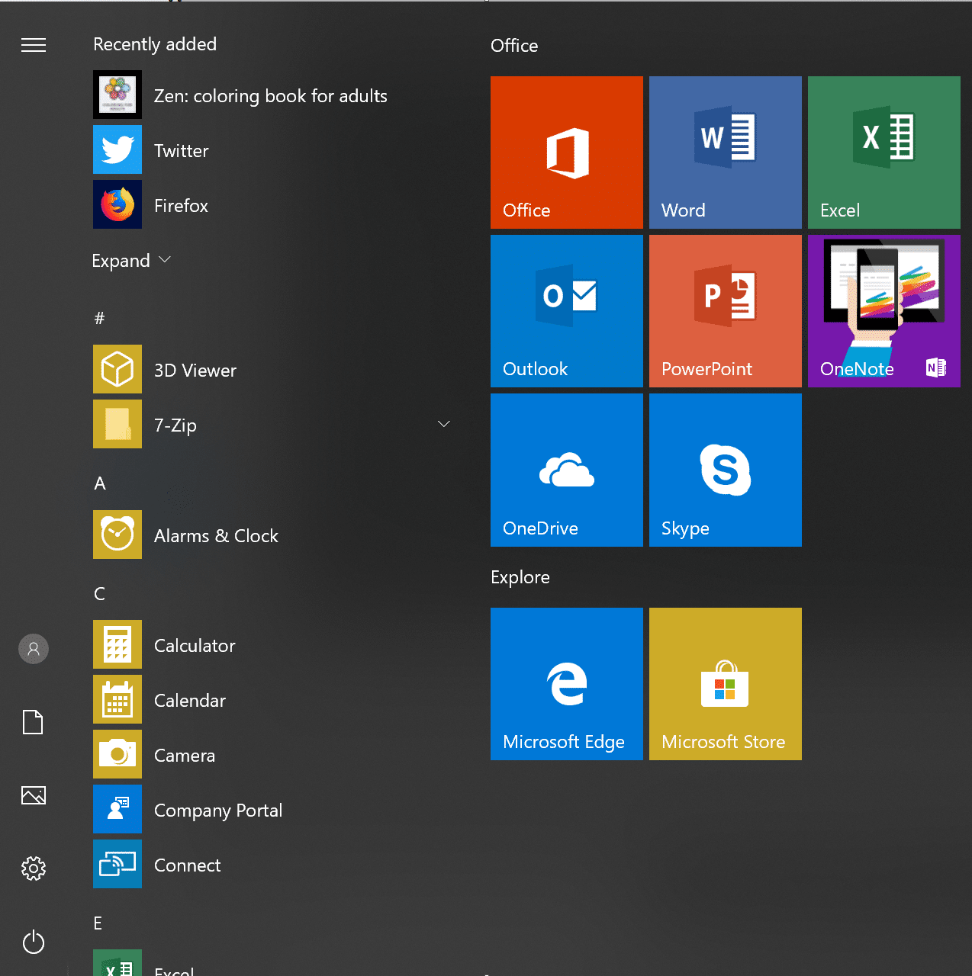Open the PowerPoint tile
The image size is (972, 976).
click(x=726, y=311)
